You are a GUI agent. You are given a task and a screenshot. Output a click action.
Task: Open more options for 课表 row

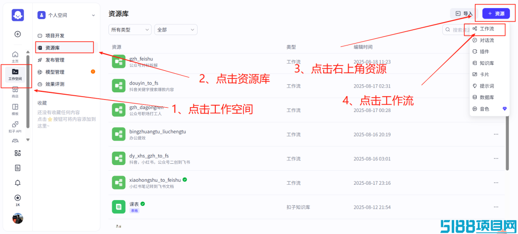pyautogui.click(x=496, y=207)
